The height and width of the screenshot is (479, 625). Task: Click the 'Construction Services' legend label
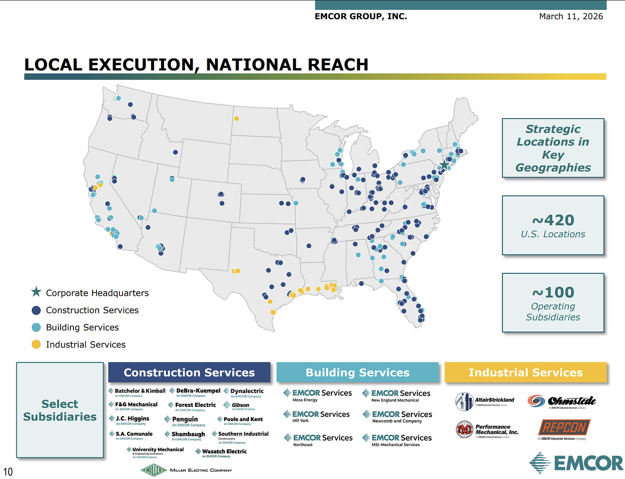[92, 310]
